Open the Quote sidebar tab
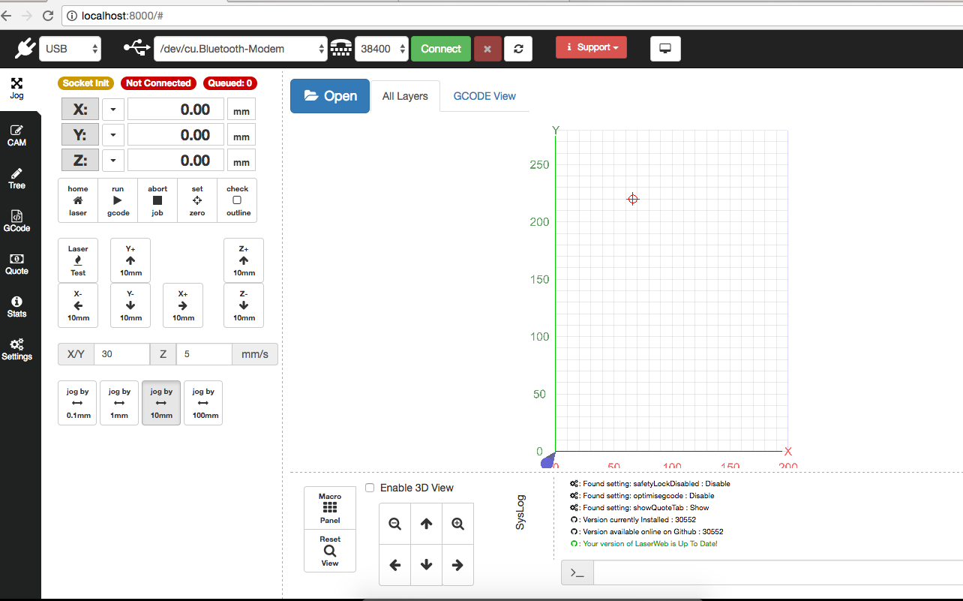 coord(16,264)
